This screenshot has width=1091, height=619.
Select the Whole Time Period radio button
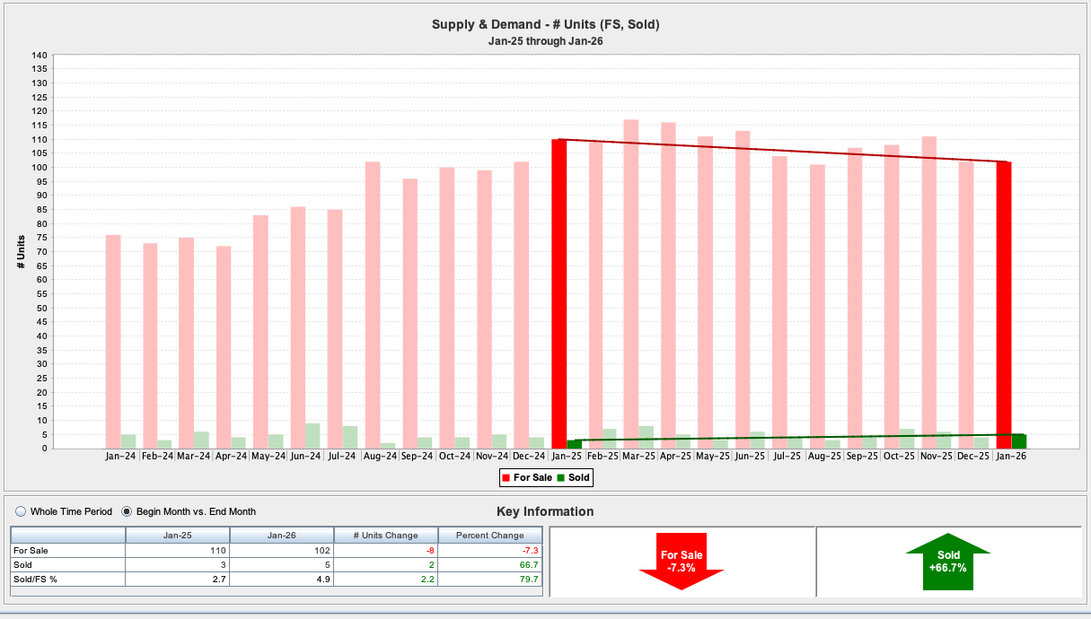(21, 511)
